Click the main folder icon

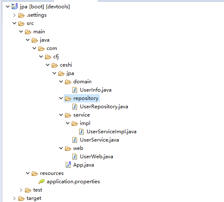click(28, 32)
